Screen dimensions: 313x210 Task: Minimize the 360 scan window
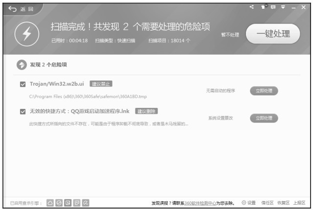293,8
